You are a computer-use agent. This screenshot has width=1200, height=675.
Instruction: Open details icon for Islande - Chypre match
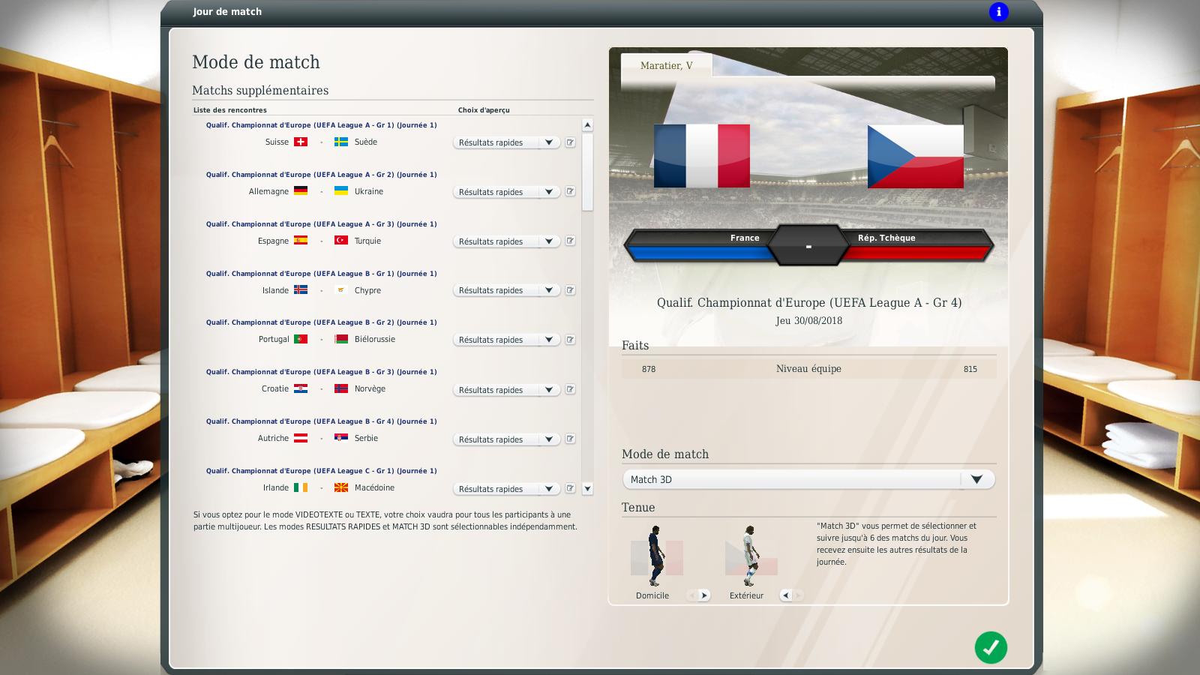click(x=570, y=290)
